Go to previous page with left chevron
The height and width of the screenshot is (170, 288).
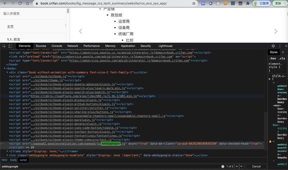[x=80, y=31]
